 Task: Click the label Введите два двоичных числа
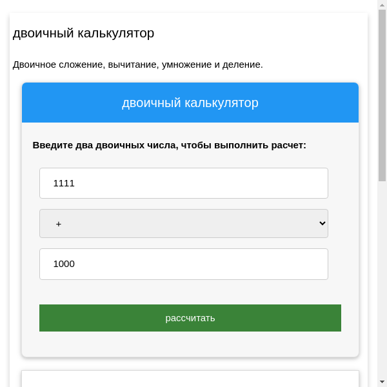pos(169,145)
